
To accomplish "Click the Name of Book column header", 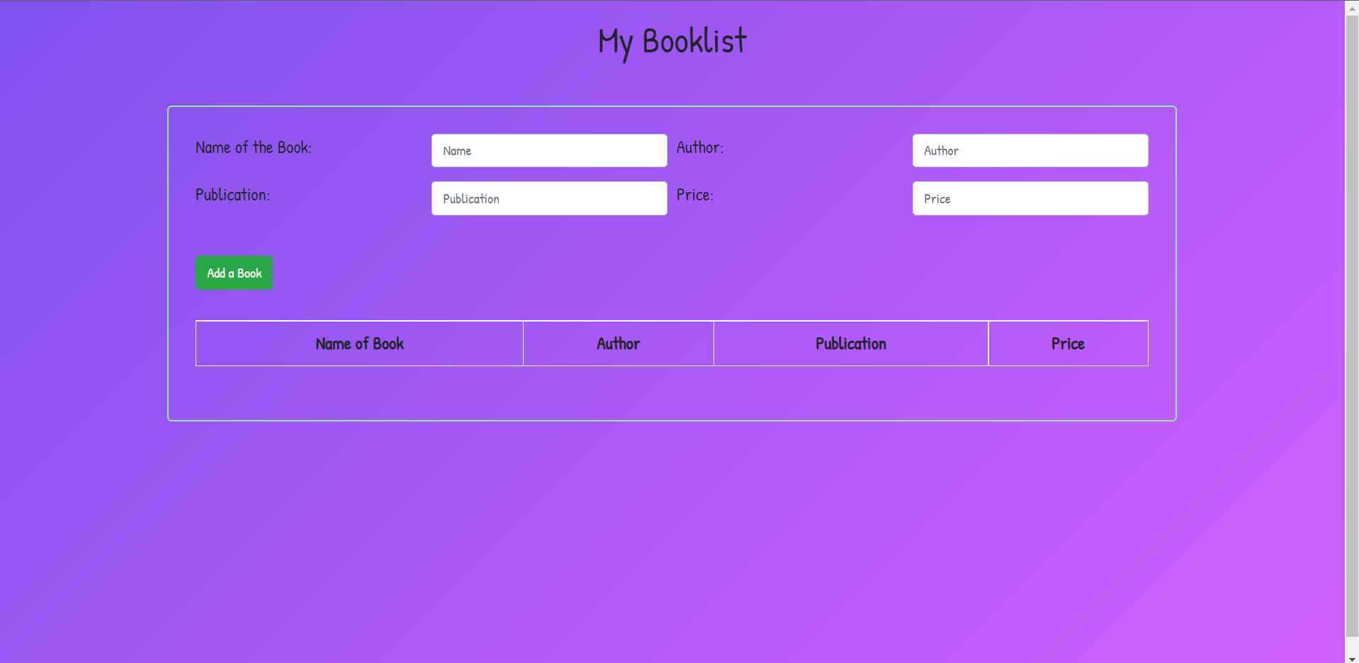I will point(359,344).
